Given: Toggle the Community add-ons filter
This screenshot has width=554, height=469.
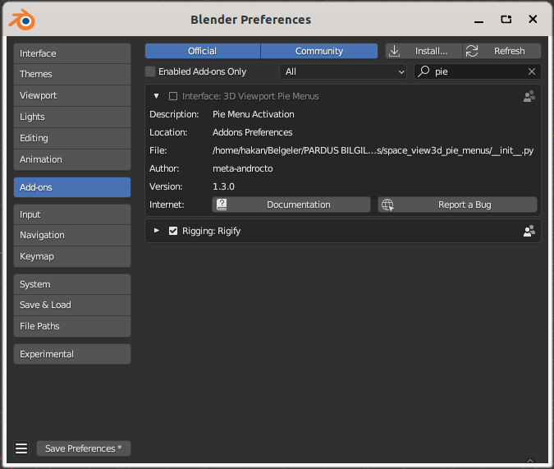Looking at the screenshot, I should click(x=319, y=51).
